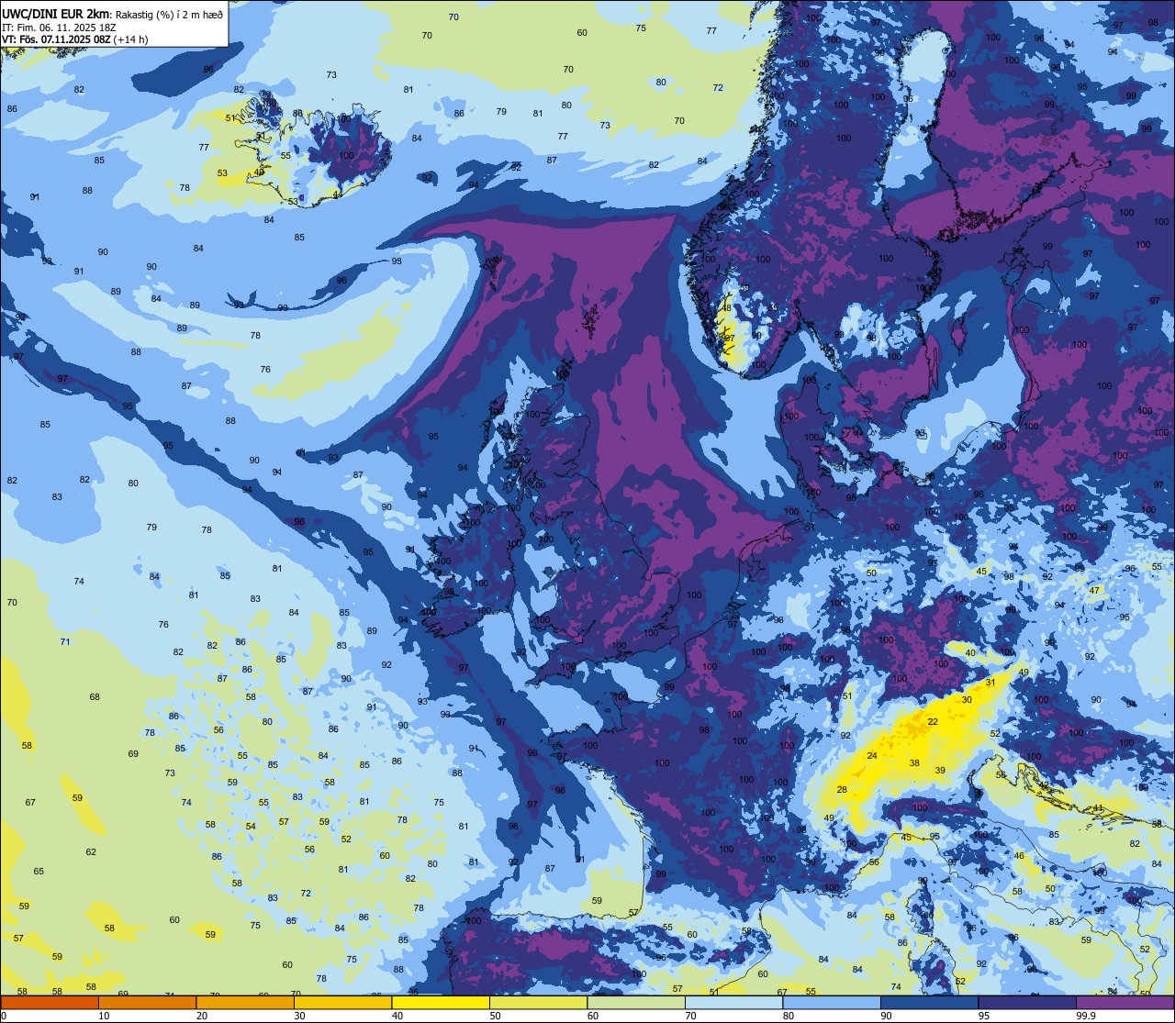The image size is (1175, 1023).
Task: Click the humidity value "39" on the map
Action: click(x=940, y=771)
